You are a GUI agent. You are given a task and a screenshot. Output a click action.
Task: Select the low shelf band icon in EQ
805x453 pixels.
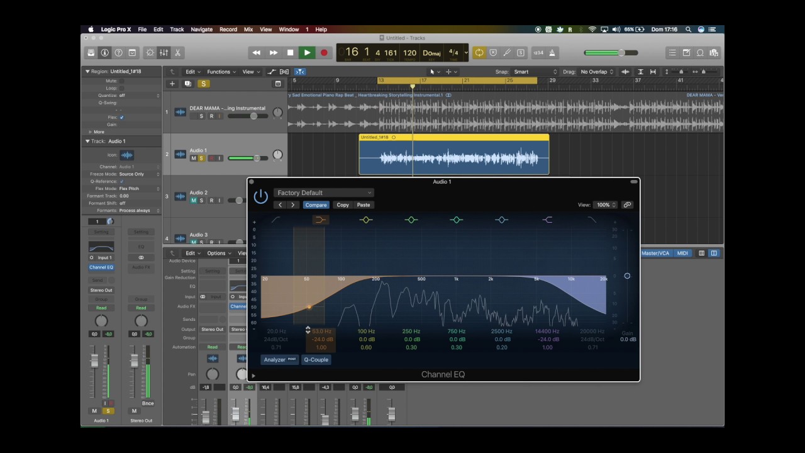tap(320, 220)
